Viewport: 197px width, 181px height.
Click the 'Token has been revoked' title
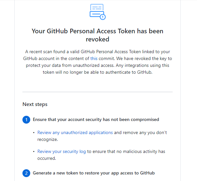coord(98,35)
